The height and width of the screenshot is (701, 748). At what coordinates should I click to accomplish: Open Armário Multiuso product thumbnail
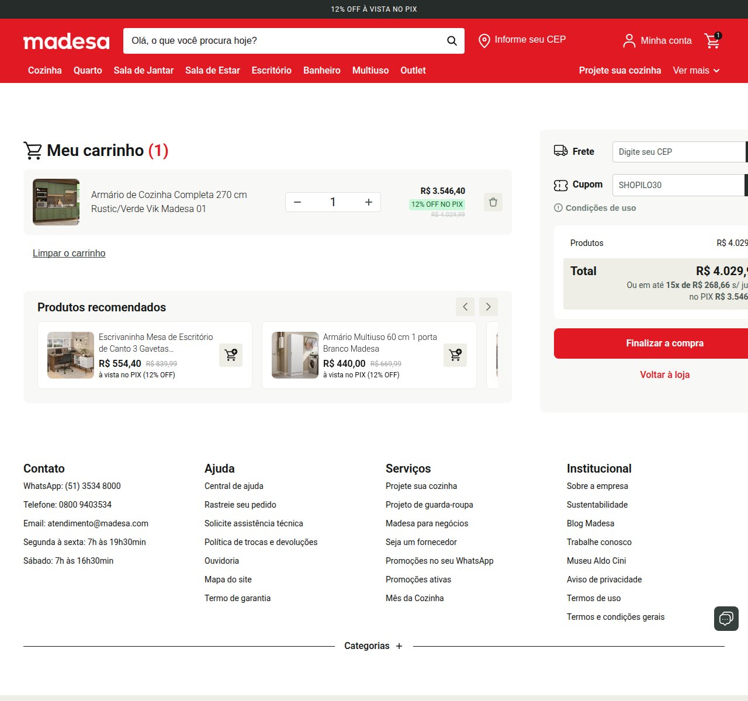295,355
